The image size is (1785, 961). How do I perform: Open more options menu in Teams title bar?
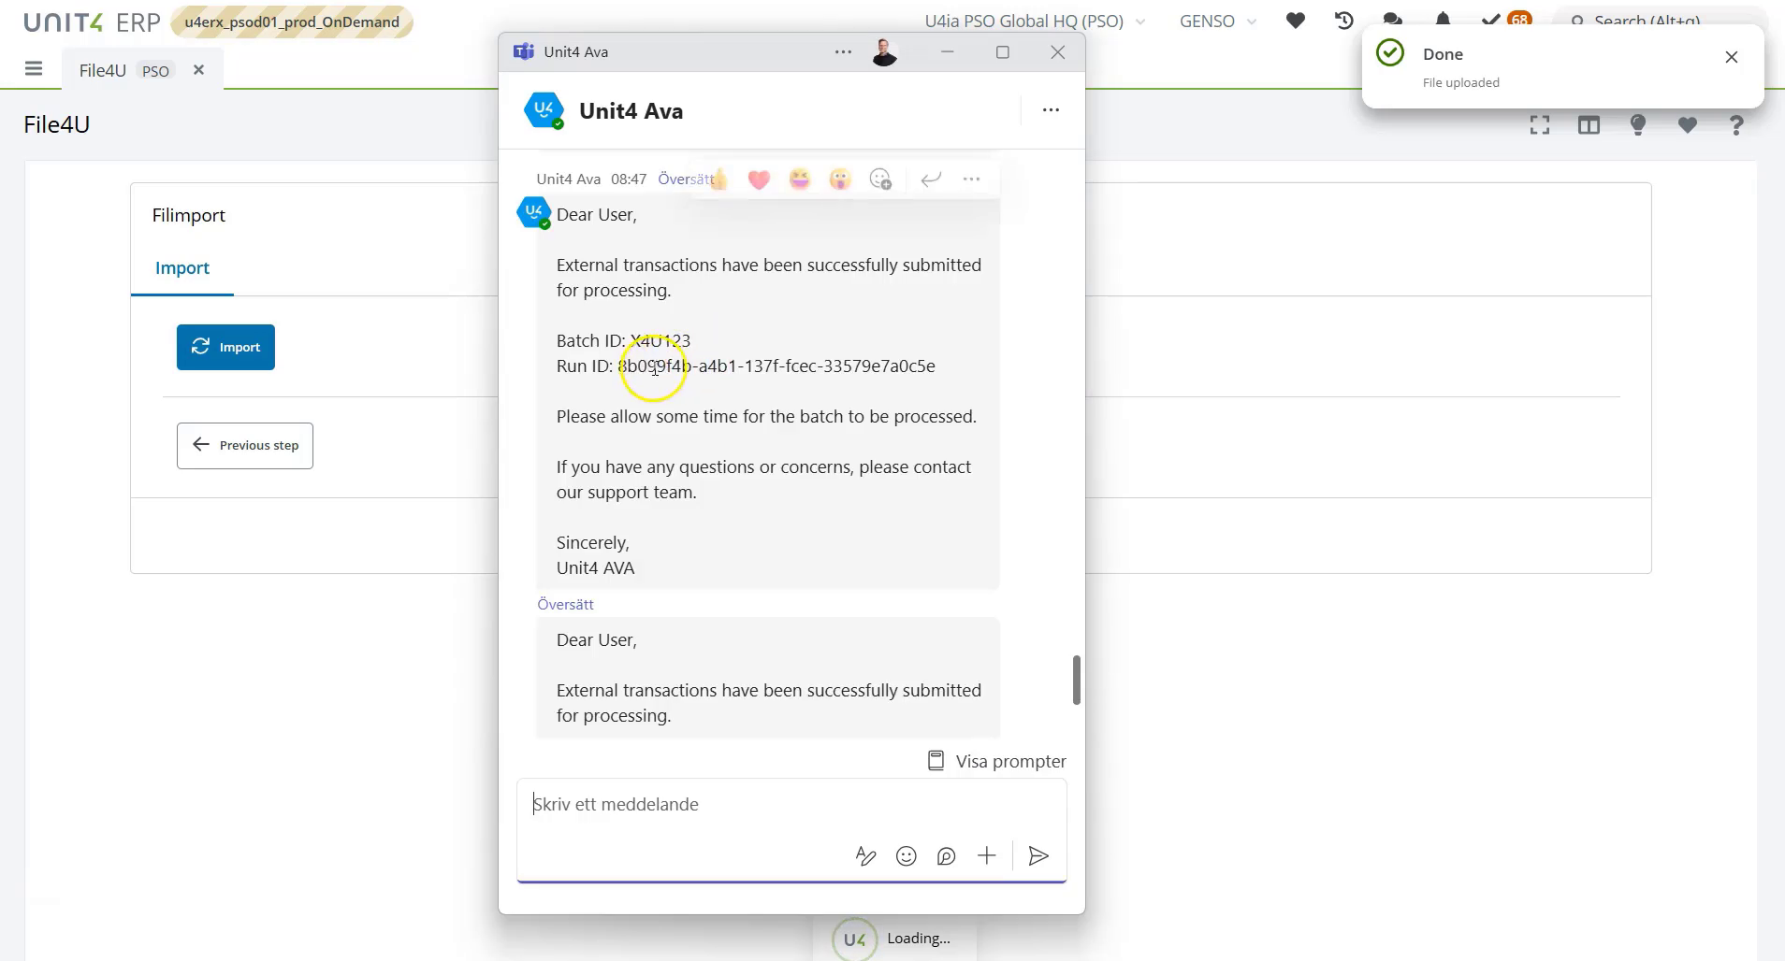(x=841, y=51)
